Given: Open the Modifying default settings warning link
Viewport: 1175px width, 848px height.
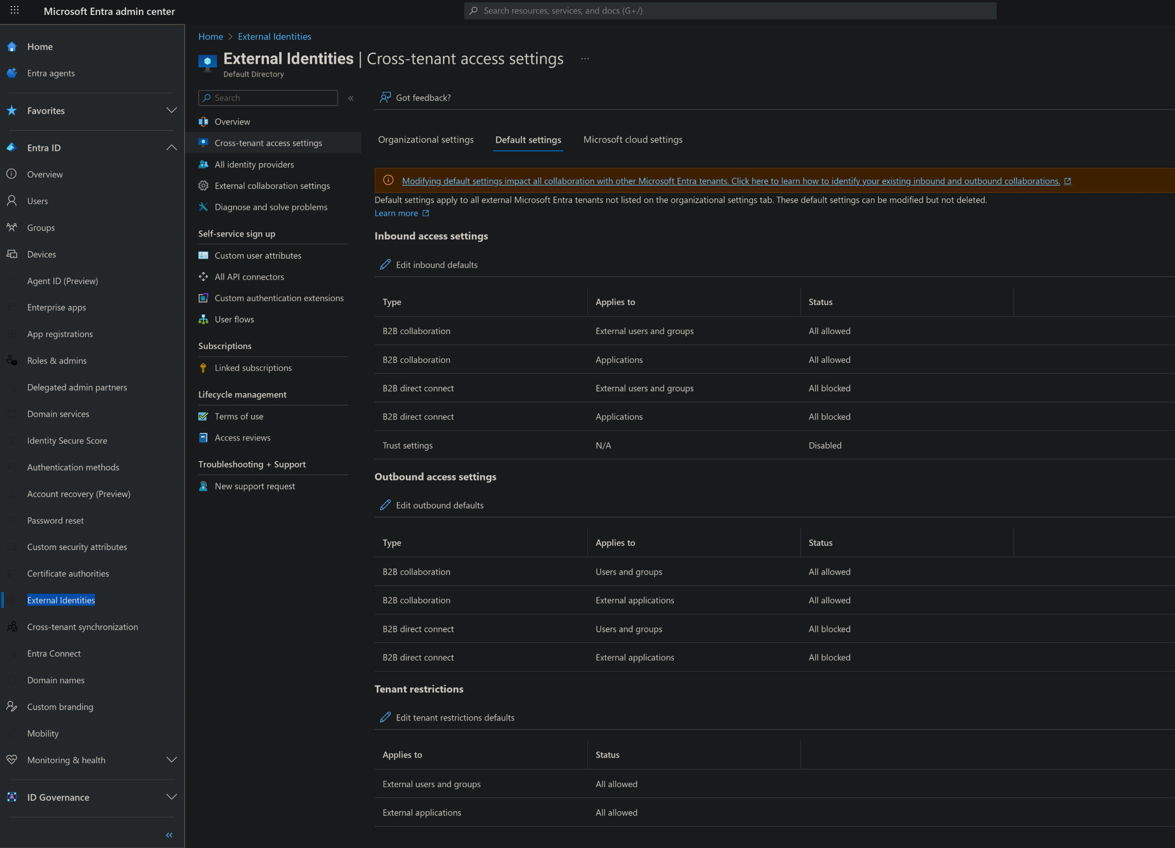Looking at the screenshot, I should point(731,181).
